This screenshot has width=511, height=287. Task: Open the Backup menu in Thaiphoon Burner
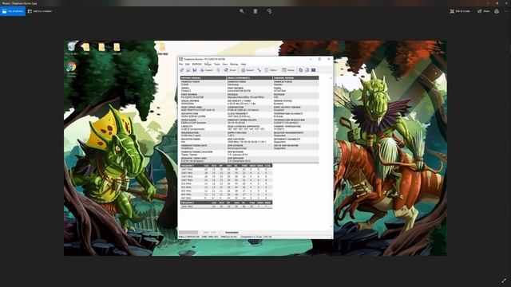click(x=234, y=64)
